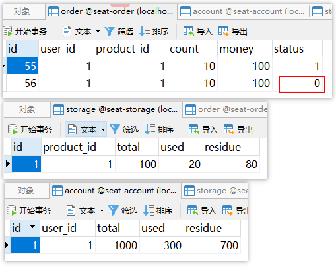Select id cell 1 in storage table
The width and height of the screenshot is (336, 267).
[x=26, y=164]
